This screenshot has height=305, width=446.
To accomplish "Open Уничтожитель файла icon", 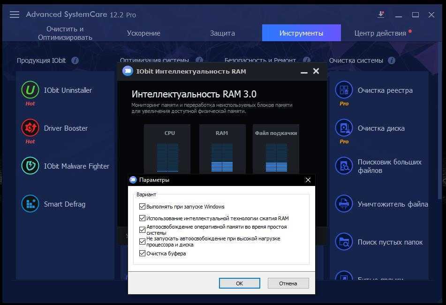I will coord(344,204).
